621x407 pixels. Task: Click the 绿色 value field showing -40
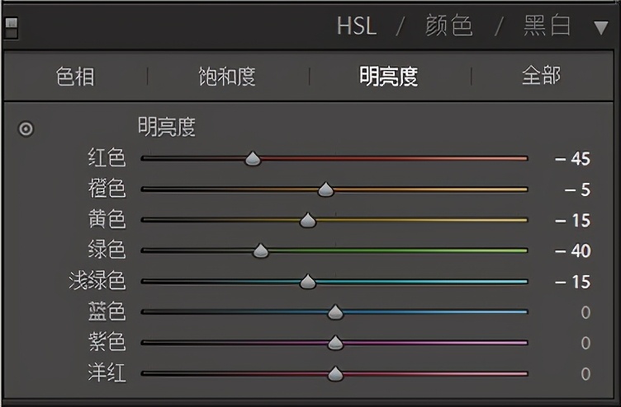click(572, 251)
